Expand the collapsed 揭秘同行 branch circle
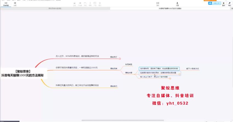This screenshot has width=233, height=122. click(x=120, y=59)
